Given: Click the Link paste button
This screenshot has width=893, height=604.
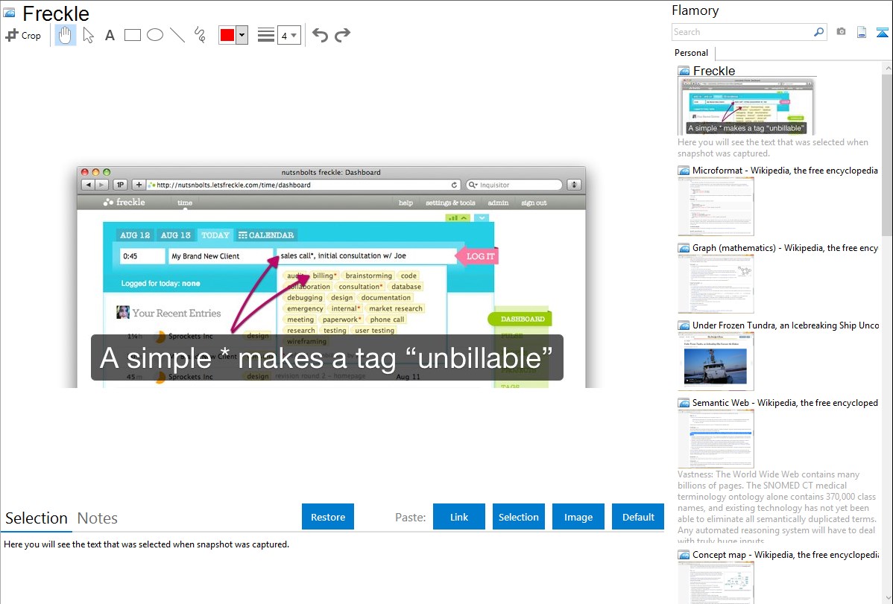Looking at the screenshot, I should [459, 517].
